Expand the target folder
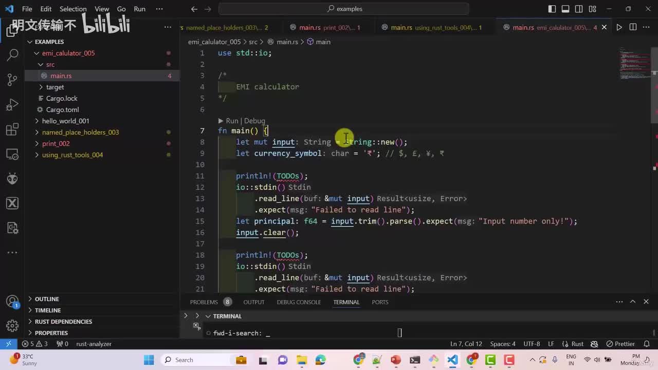The image size is (658, 370). (x=55, y=87)
